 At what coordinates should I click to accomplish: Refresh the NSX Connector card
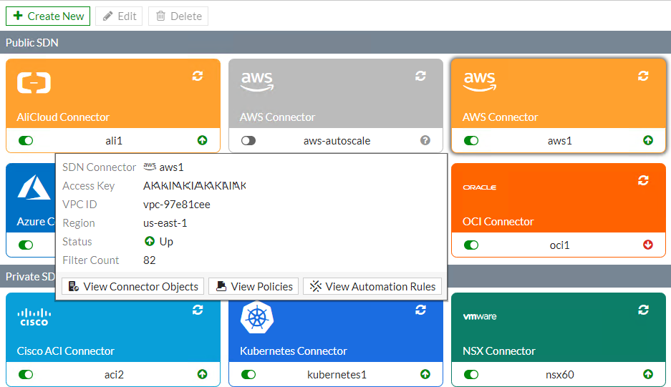[643, 310]
